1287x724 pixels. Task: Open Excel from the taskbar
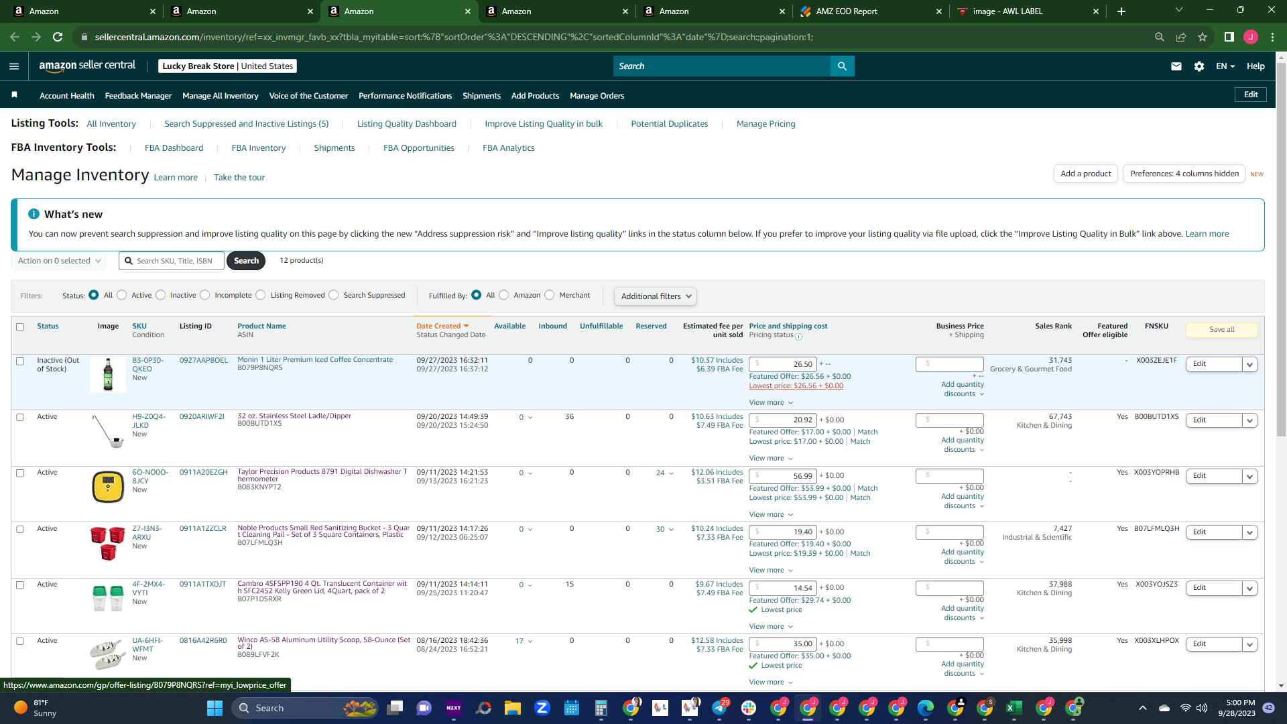point(1014,708)
